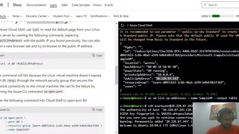Click the inline http code word
Viewport: 239px width, 134px height.
click(12, 80)
